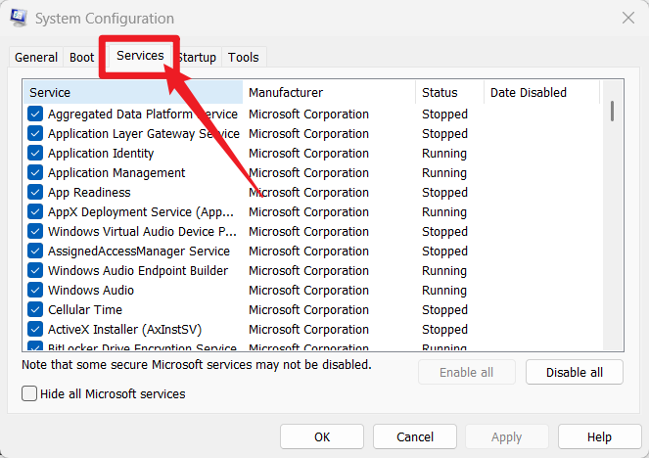Open the Help button
Image resolution: width=649 pixels, height=458 pixels.
point(599,436)
